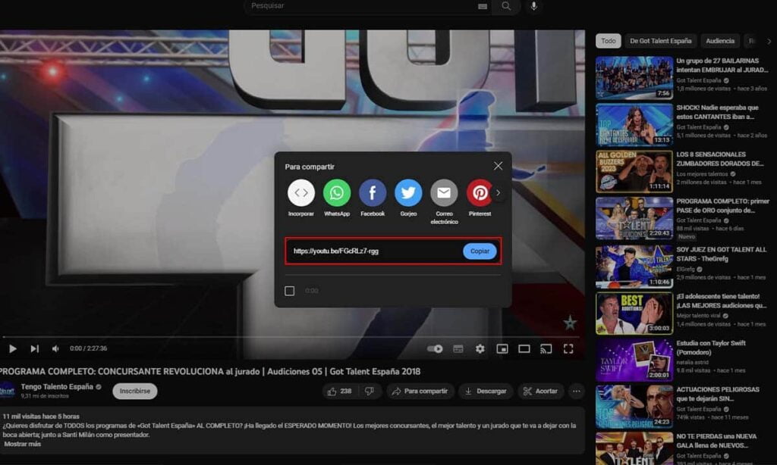Close the Para compartir dialog

click(x=498, y=166)
